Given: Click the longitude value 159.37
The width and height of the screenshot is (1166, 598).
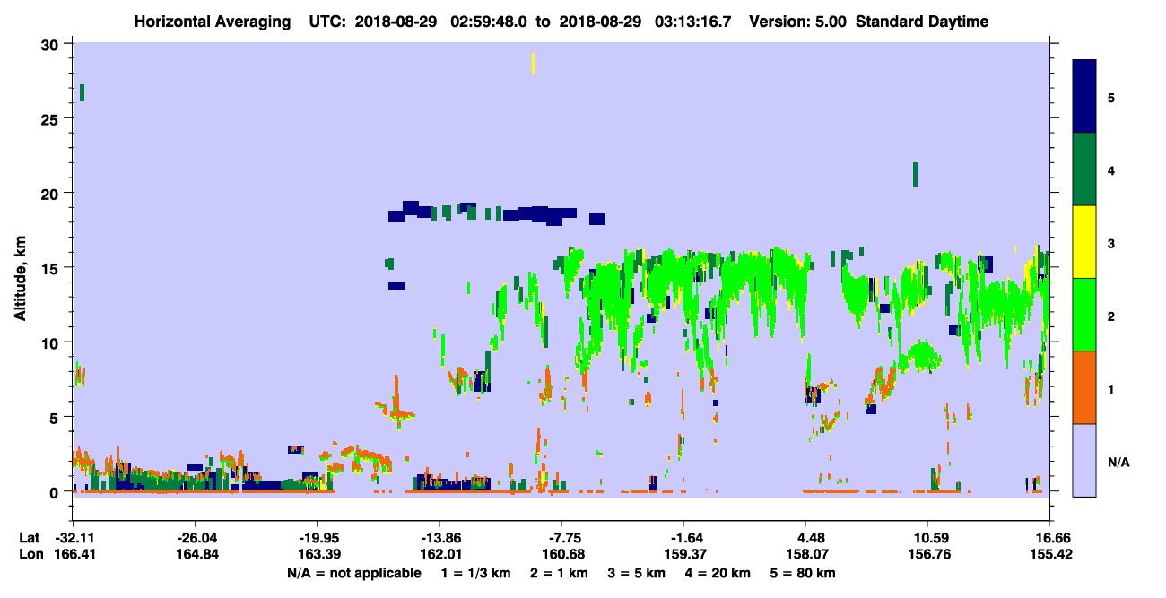Looking at the screenshot, I should pos(683,554).
